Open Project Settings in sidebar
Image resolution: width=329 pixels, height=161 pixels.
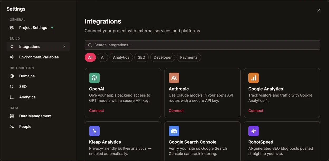coord(38,28)
